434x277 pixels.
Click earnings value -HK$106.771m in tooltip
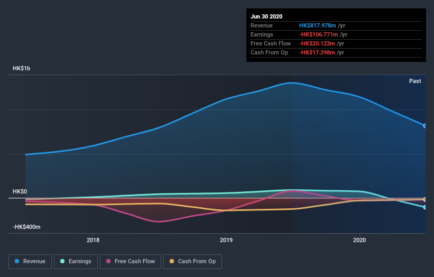(x=319, y=34)
